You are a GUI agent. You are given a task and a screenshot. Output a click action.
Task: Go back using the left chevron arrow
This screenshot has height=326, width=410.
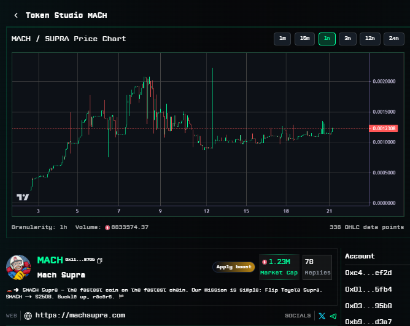tap(16, 15)
